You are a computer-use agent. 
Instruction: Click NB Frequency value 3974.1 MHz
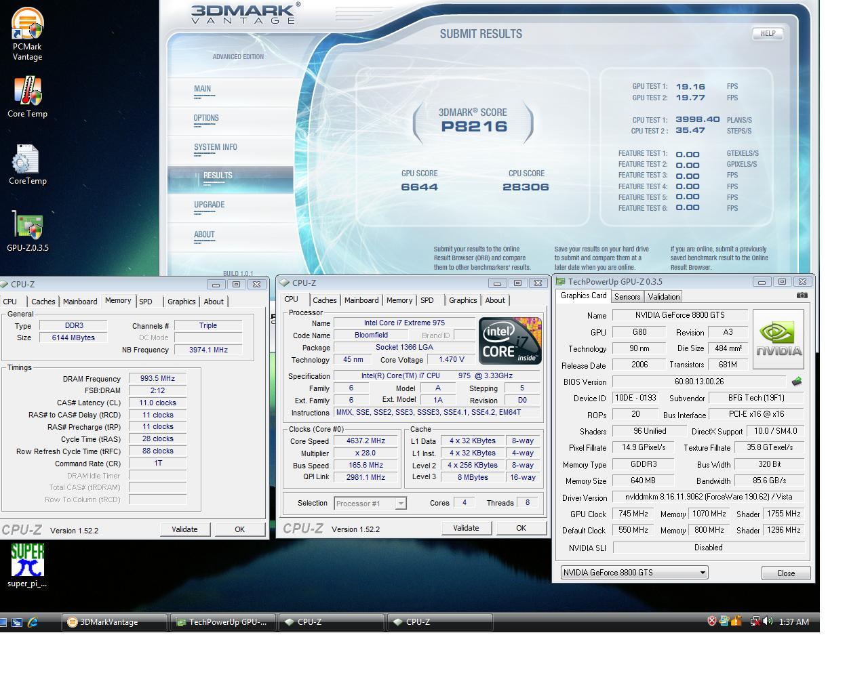click(208, 350)
